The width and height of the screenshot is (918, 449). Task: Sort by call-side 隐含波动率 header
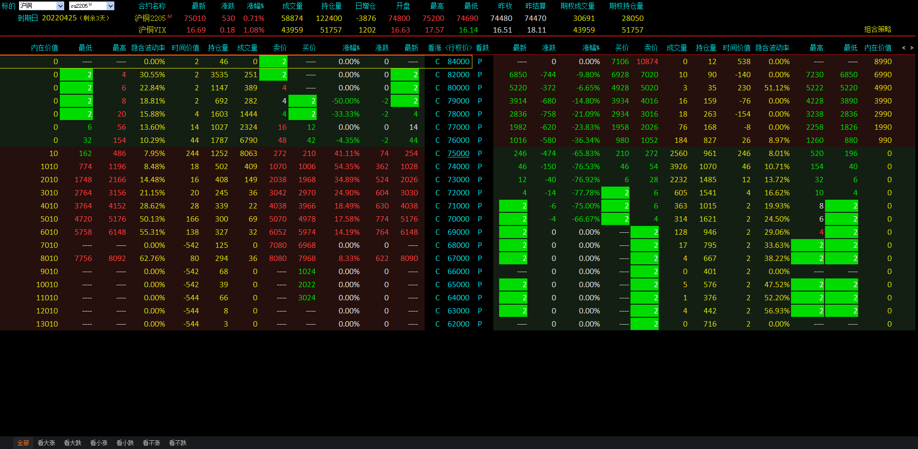pyautogui.click(x=148, y=48)
